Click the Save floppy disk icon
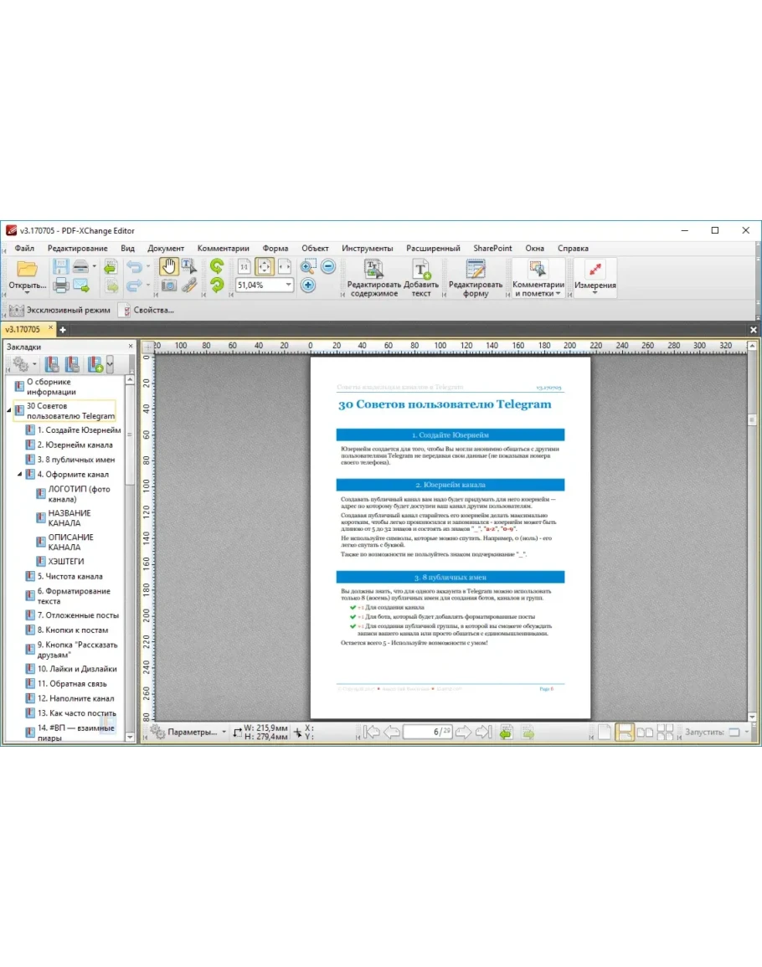Viewport: 762px width, 967px height. (60, 267)
